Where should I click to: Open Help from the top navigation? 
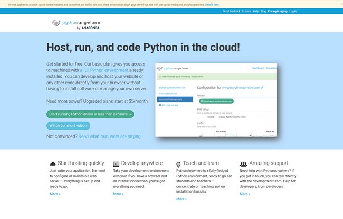tap(256, 11)
